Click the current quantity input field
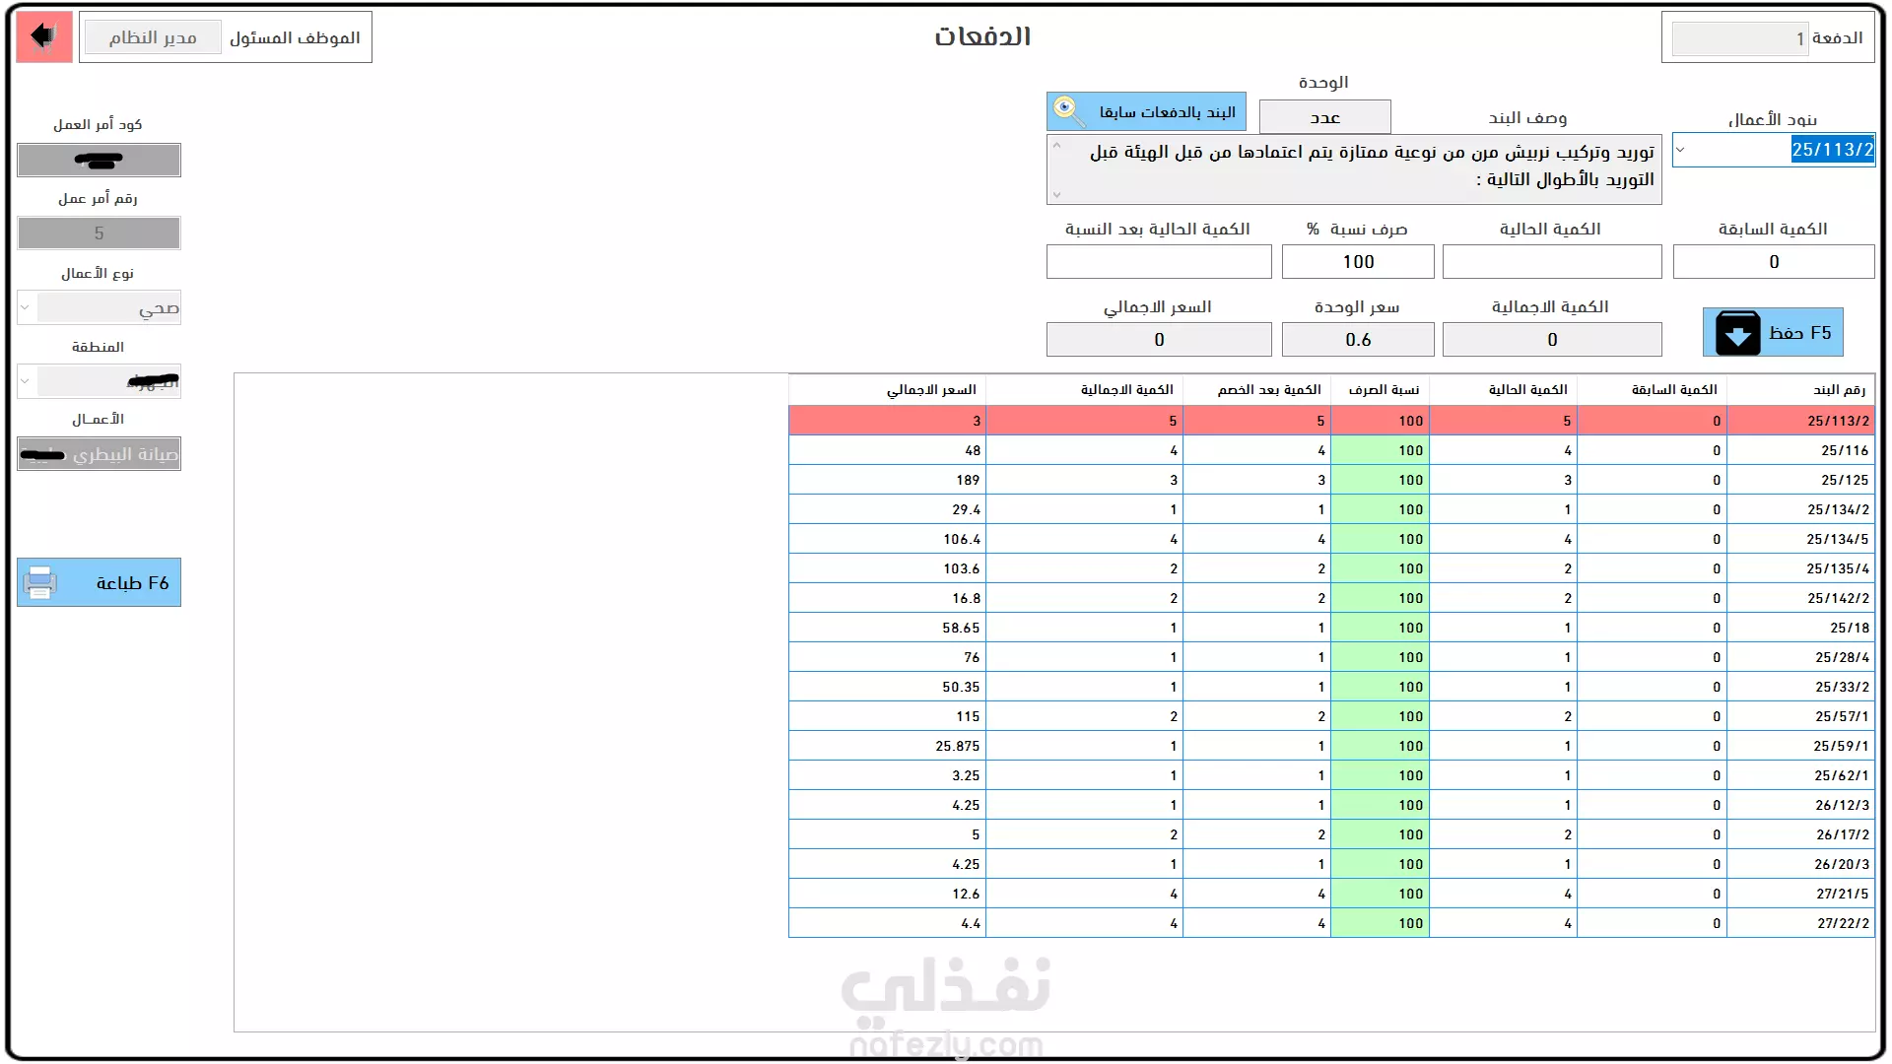1892x1064 pixels. pyautogui.click(x=1551, y=262)
